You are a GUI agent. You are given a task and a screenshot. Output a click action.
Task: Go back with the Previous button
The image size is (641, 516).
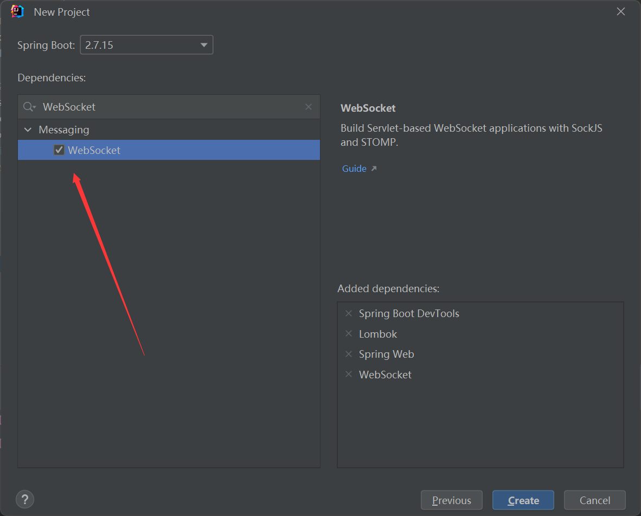451,500
